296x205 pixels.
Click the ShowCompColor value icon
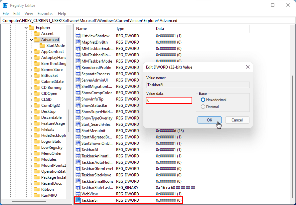coord(78,93)
